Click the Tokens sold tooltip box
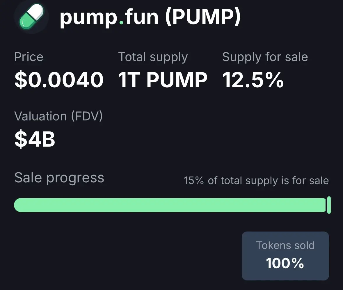Viewport: 343px width, 290px height. tap(285, 256)
